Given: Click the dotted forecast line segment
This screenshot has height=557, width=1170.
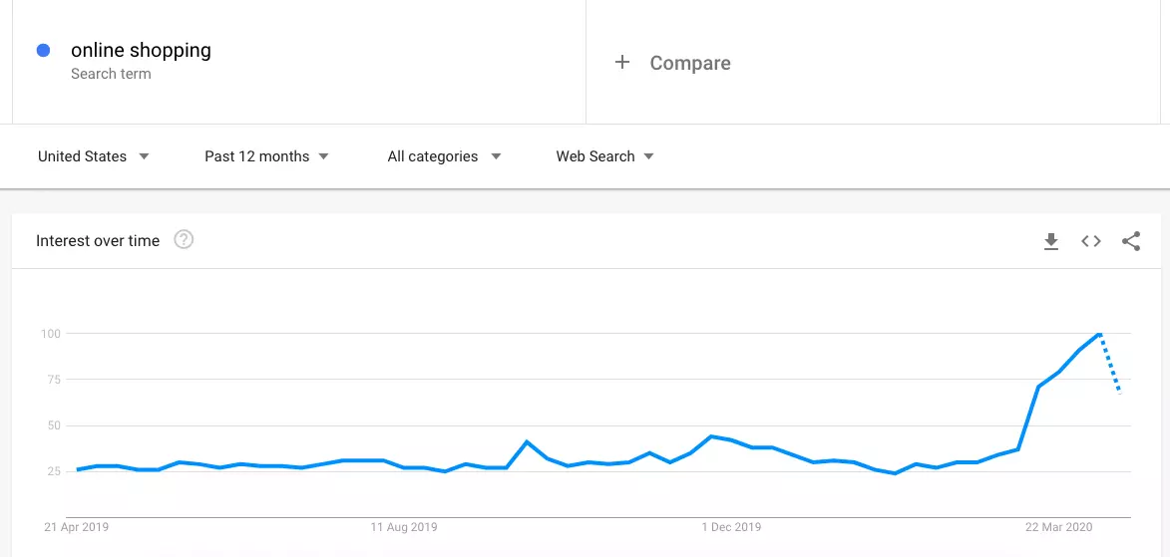Looking at the screenshot, I should (x=1110, y=364).
